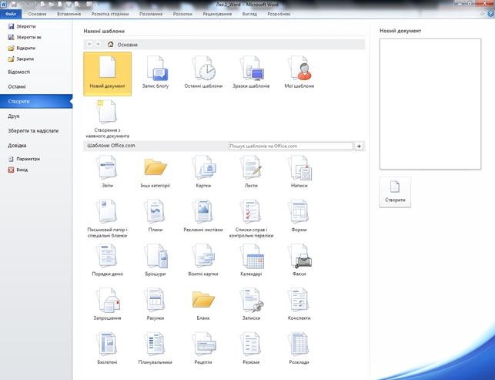Open the Картки template category
495x380 pixels.
(x=203, y=172)
